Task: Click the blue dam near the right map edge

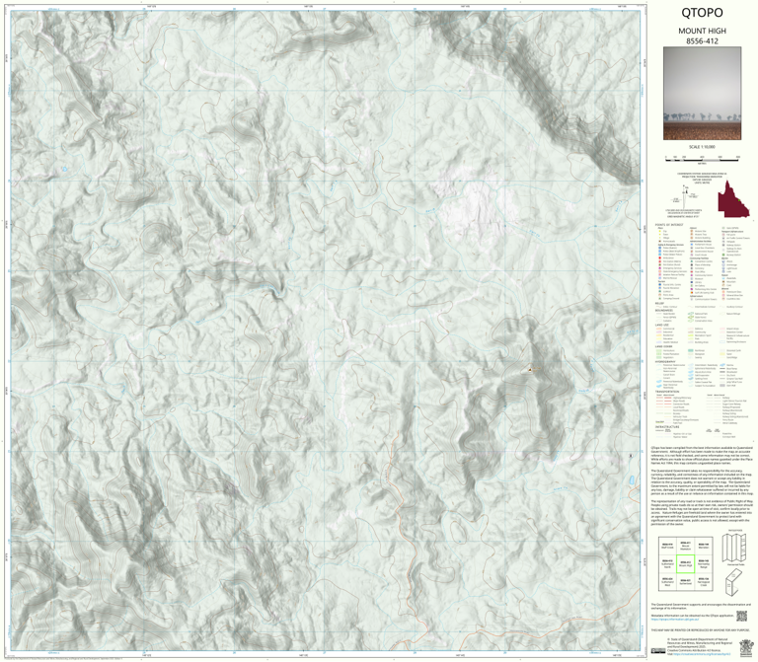Action: (x=632, y=479)
